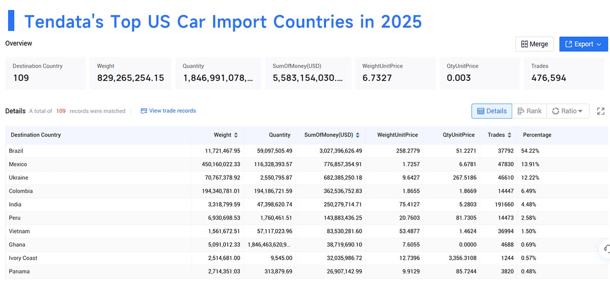
Task: Click the fullscreen expand icon
Action: 601,111
